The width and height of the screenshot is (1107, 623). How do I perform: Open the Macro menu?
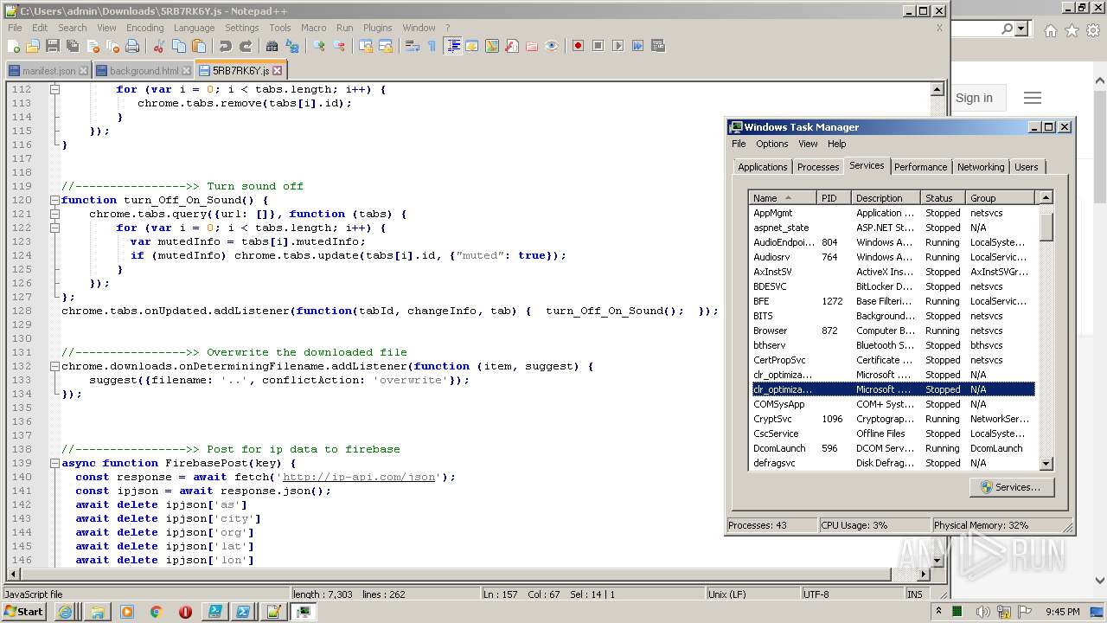point(313,28)
